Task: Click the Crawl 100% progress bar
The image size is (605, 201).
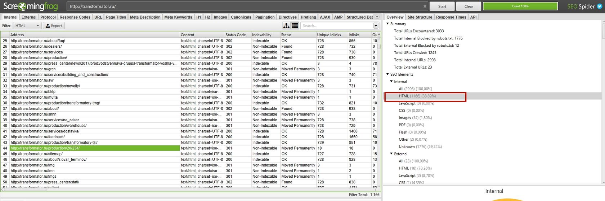Action: pyautogui.click(x=520, y=6)
